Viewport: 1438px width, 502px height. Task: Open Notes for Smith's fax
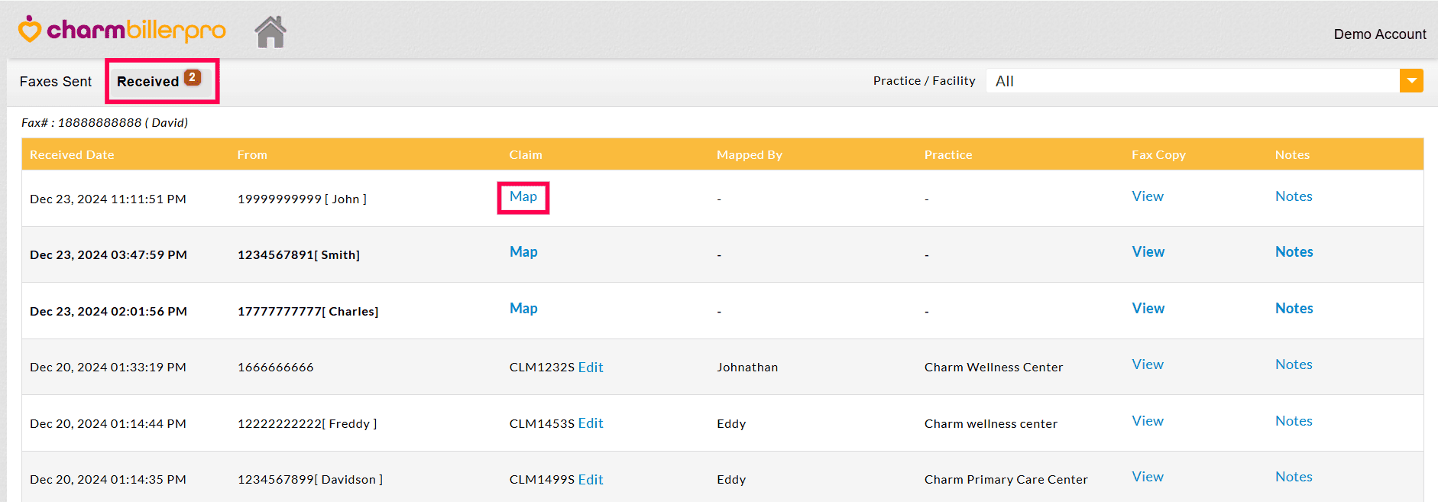tap(1294, 252)
